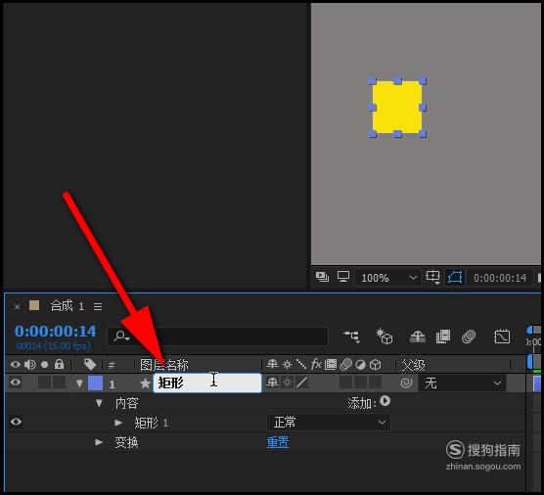
Task: Click the parent pick whip spiral icon
Action: point(407,382)
